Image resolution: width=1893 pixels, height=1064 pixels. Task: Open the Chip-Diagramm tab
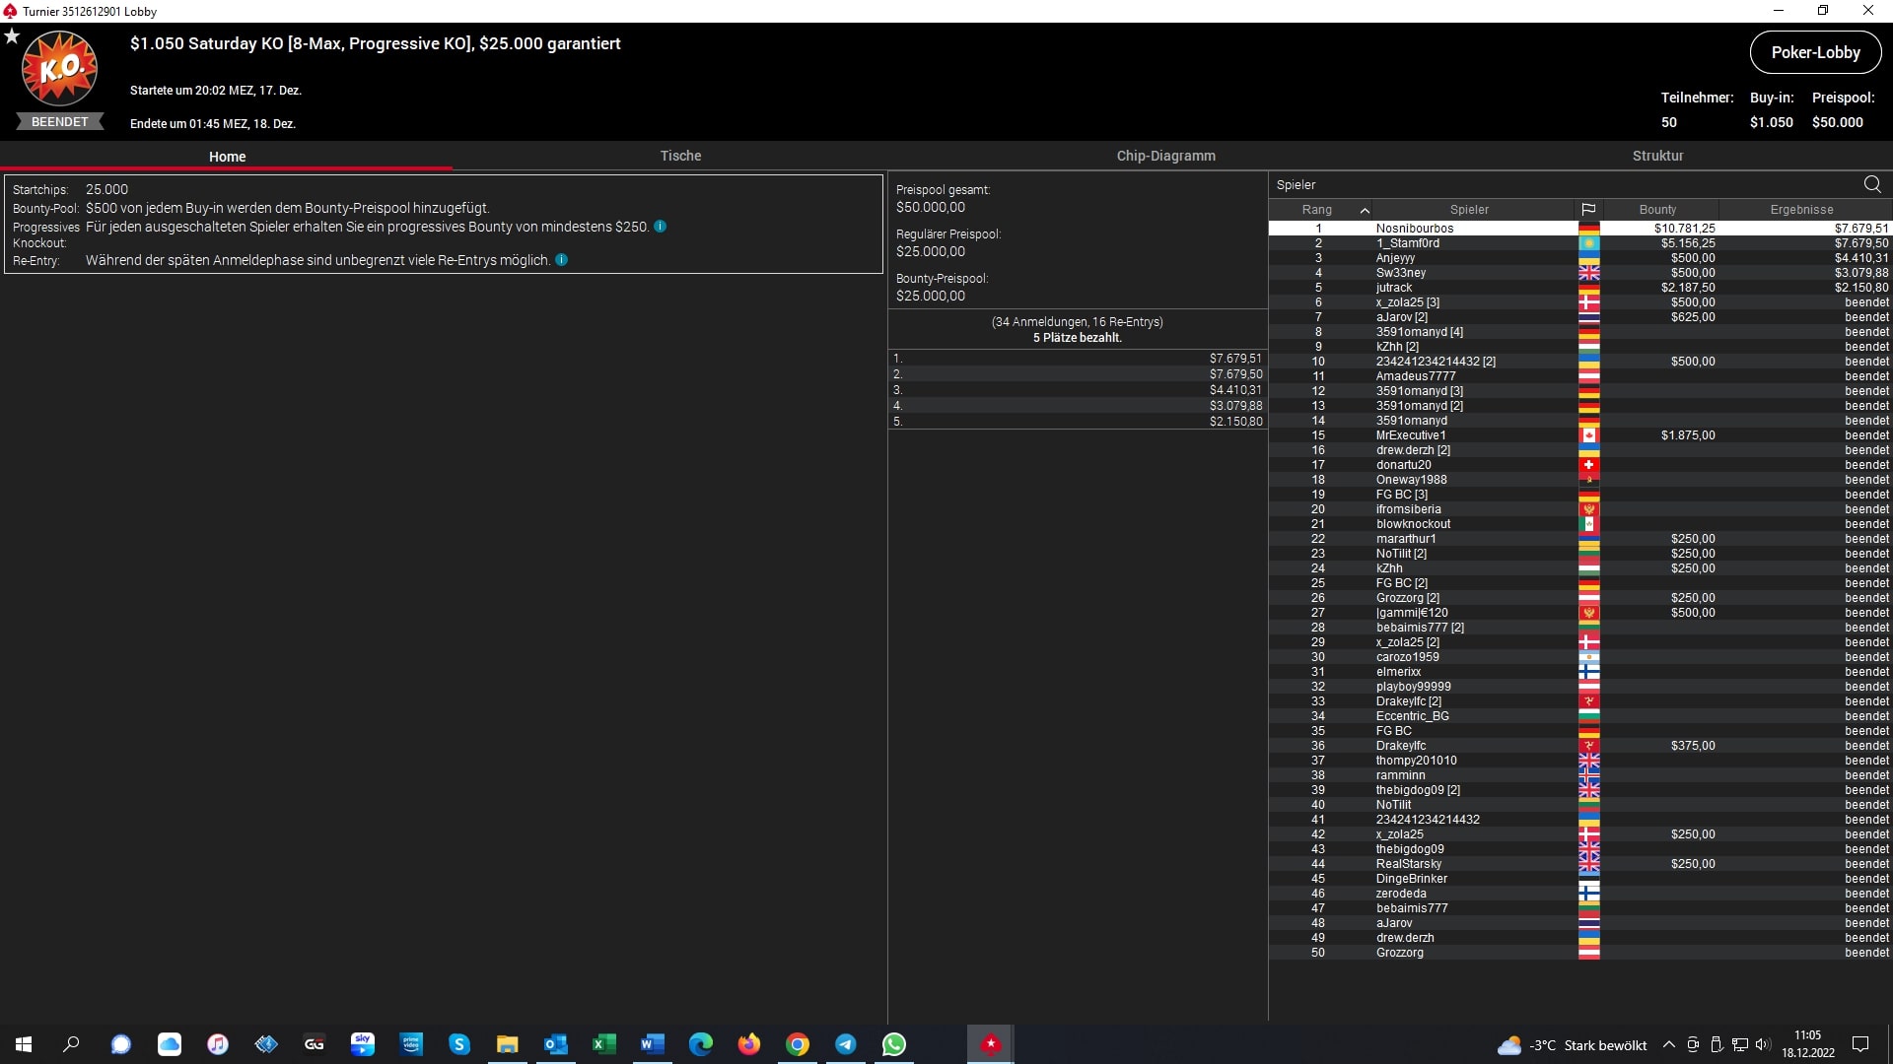tap(1165, 156)
